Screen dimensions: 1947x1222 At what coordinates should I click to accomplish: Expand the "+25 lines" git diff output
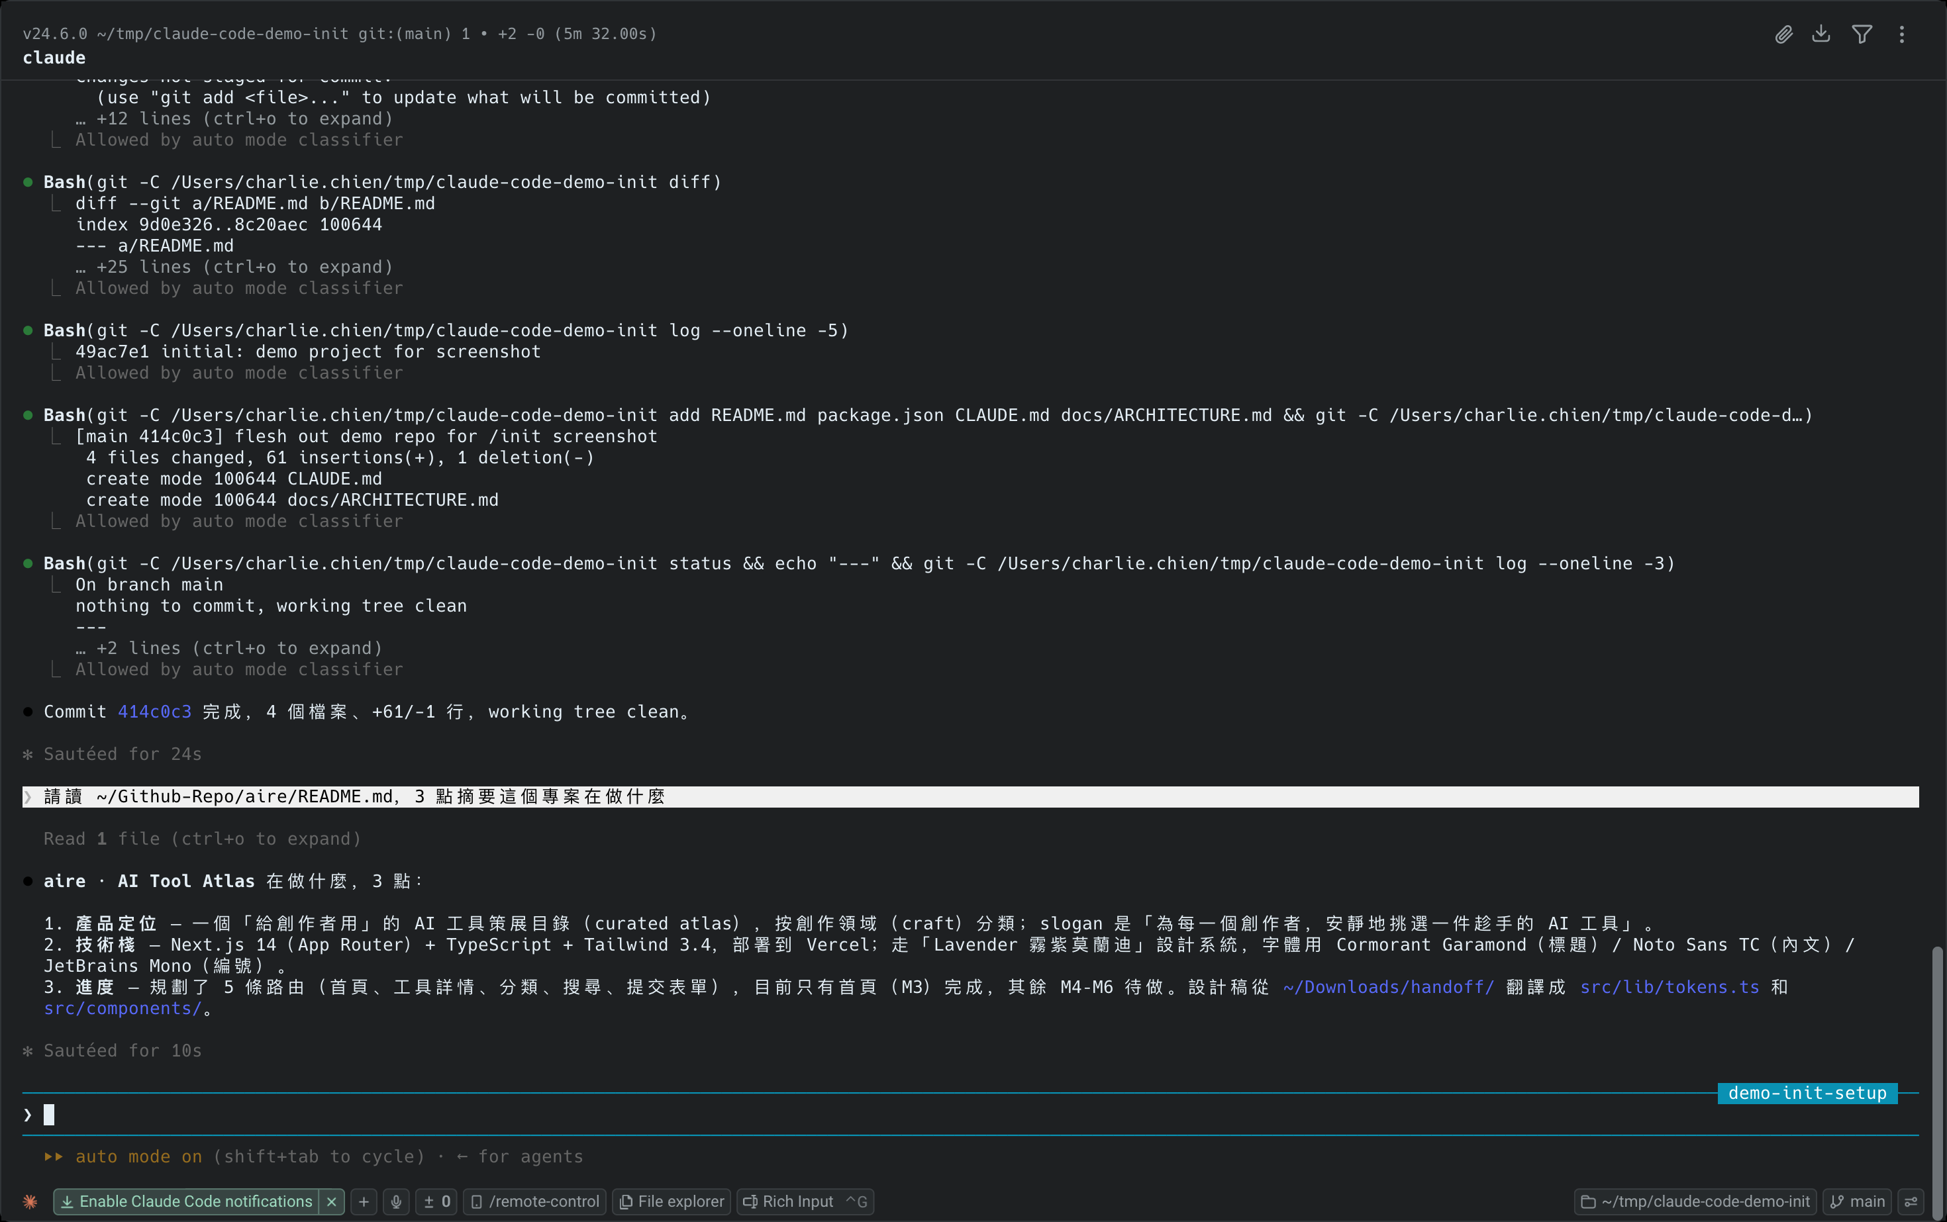tap(234, 267)
